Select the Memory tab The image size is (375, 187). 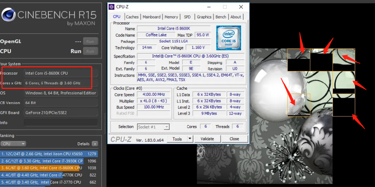pos(171,17)
